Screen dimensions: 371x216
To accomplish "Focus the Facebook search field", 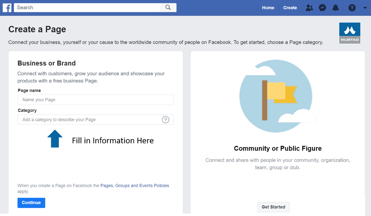I will (x=87, y=8).
